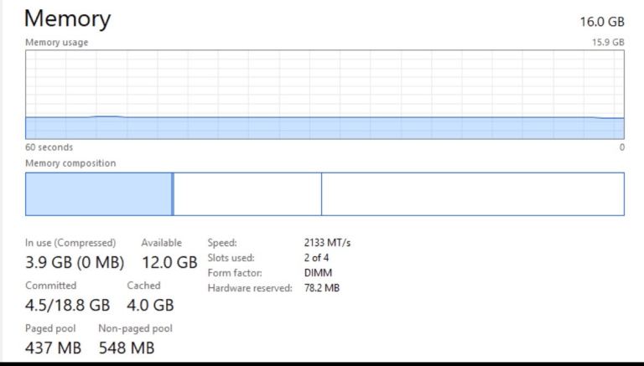Click the Memory heading title
Viewport: 644px width, 366px height.
67,19
